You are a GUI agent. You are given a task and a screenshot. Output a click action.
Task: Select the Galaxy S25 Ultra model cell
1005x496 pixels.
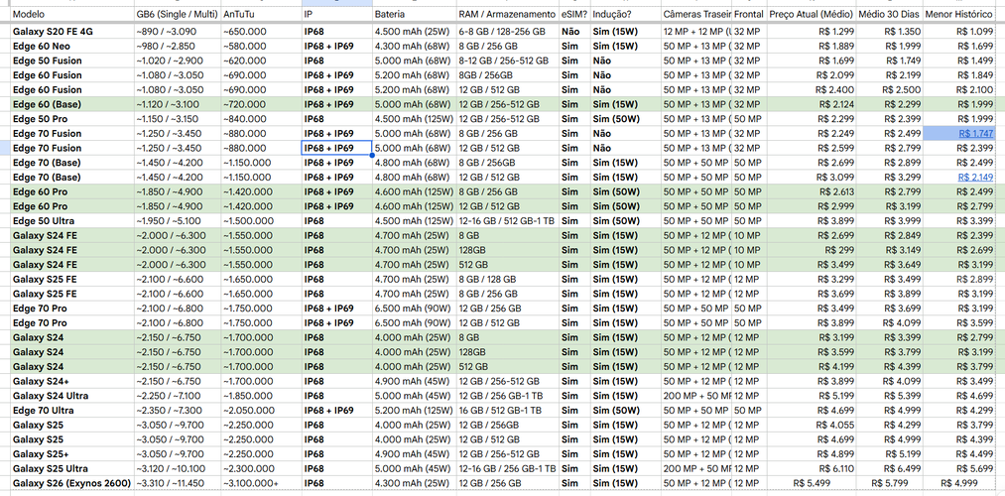(71, 468)
